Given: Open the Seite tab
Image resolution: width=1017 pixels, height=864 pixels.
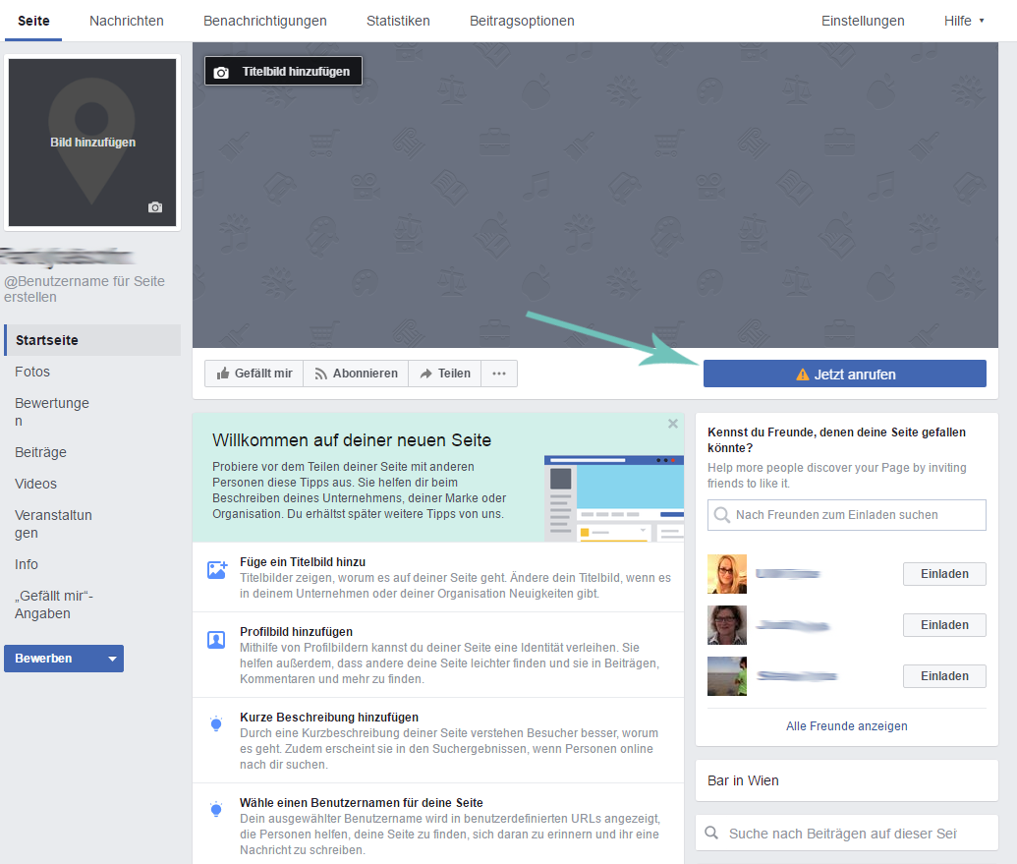Looking at the screenshot, I should (x=33, y=21).
